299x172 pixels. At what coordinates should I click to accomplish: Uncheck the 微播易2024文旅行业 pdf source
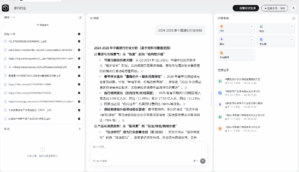point(79,76)
